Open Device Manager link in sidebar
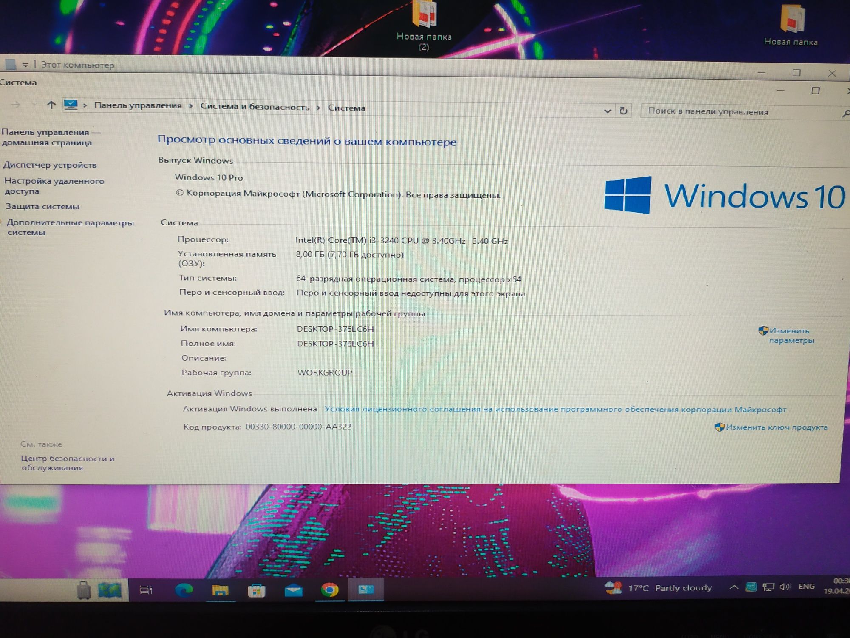 coord(50,165)
